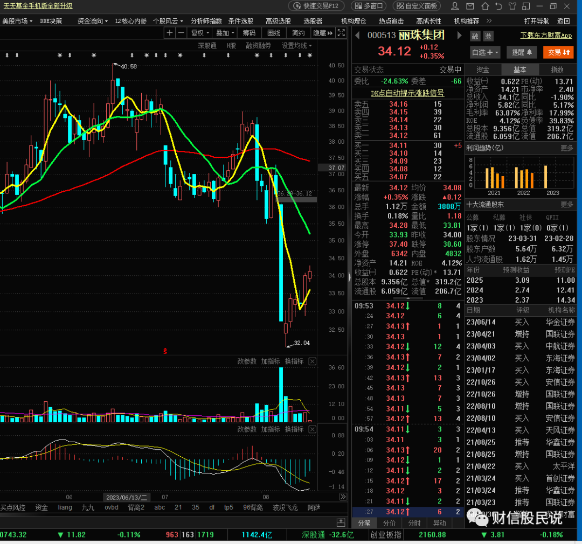The width and height of the screenshot is (582, 544).
Task: Close the volume indicator panel
Action: (313, 361)
